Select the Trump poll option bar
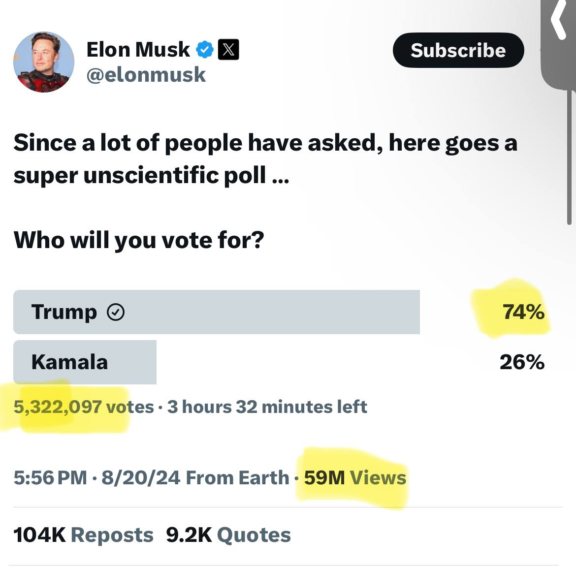 [217, 312]
